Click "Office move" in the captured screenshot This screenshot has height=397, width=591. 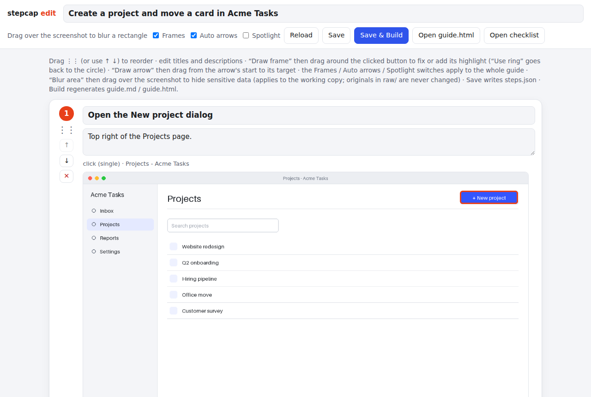197,295
